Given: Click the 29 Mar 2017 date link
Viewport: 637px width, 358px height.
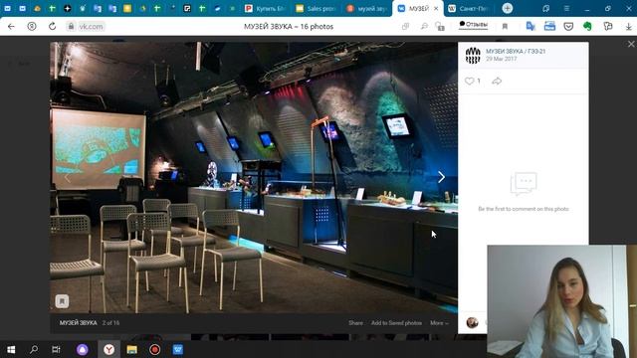Looking at the screenshot, I should pyautogui.click(x=502, y=59).
